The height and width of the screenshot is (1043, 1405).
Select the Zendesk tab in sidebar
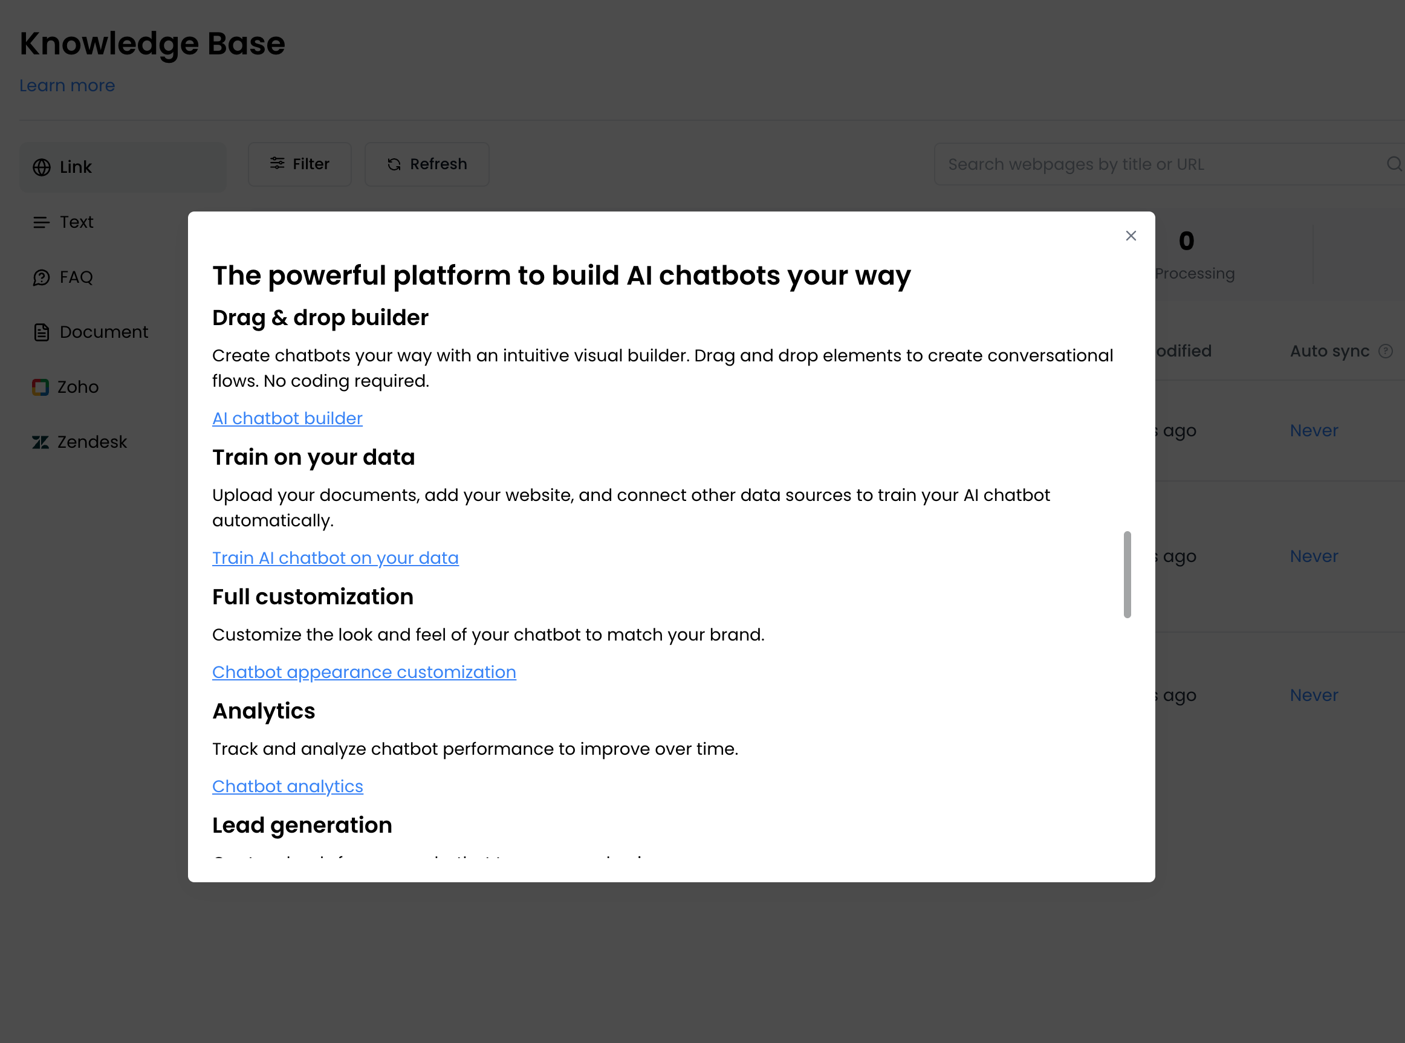click(x=92, y=442)
